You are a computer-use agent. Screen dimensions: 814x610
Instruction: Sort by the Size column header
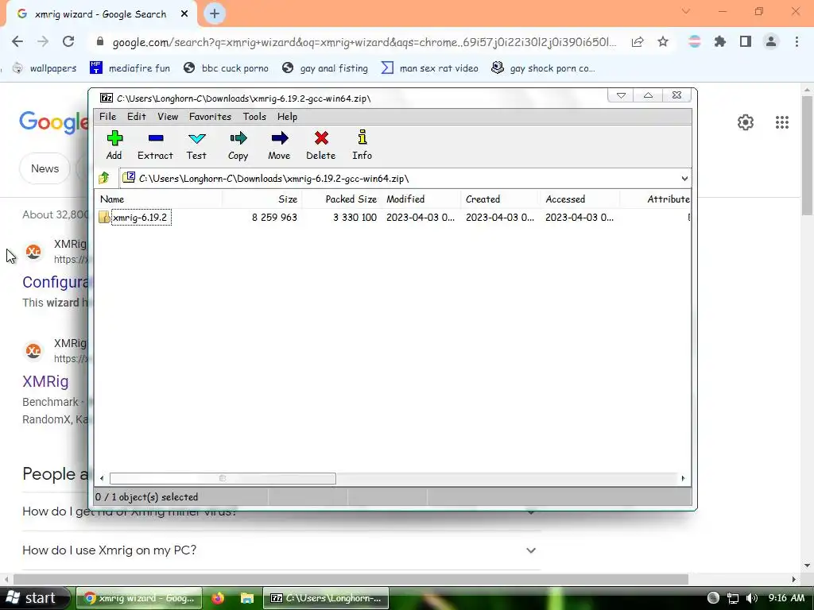click(x=262, y=199)
